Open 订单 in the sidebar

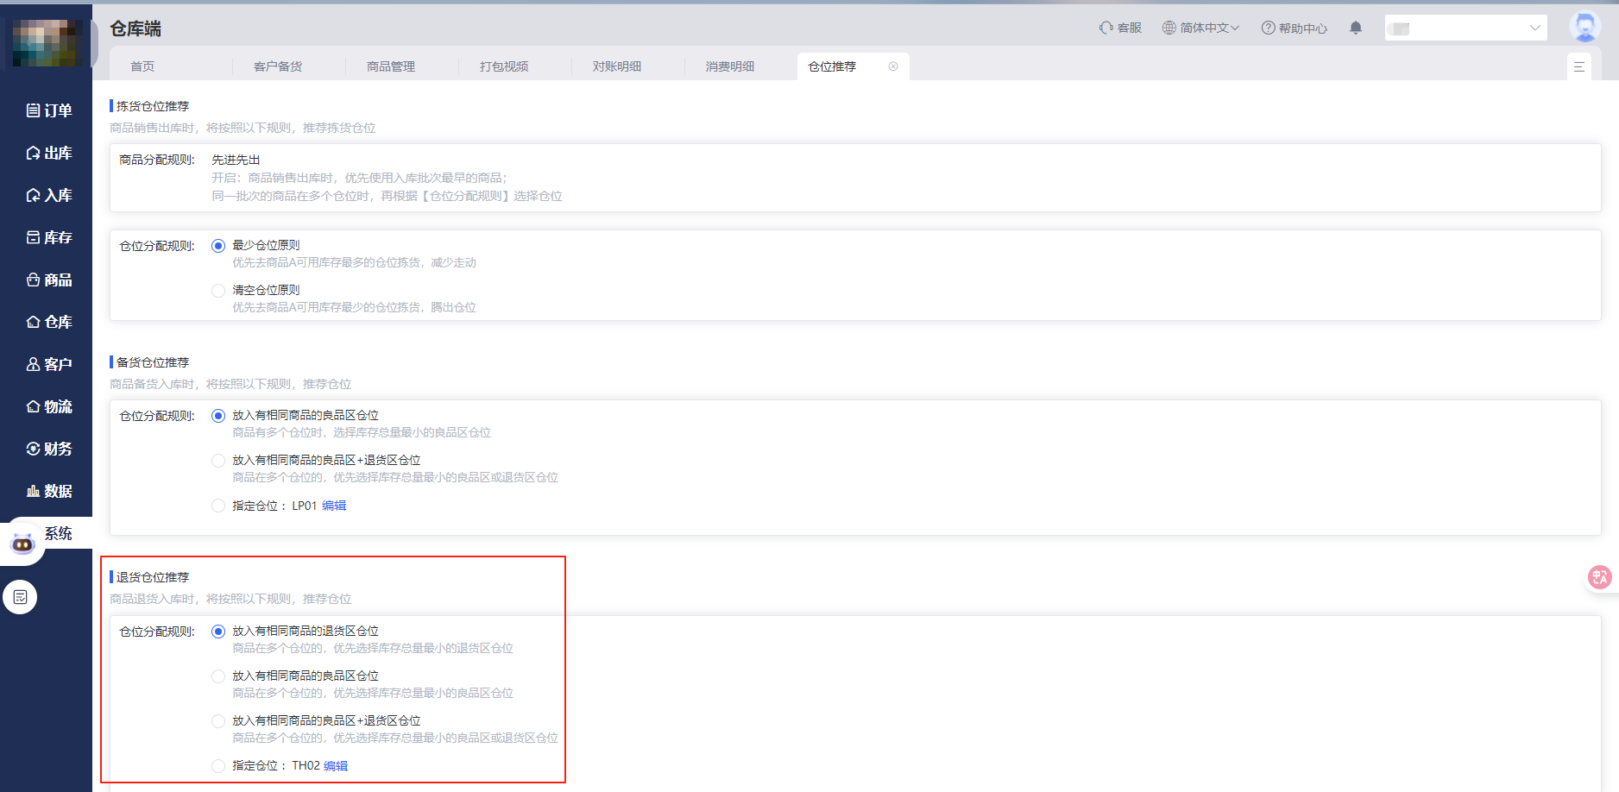(x=48, y=110)
